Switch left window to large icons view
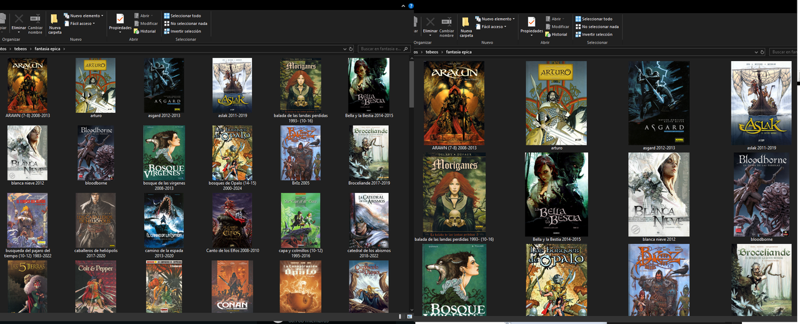The height and width of the screenshot is (324, 800). coord(408,317)
